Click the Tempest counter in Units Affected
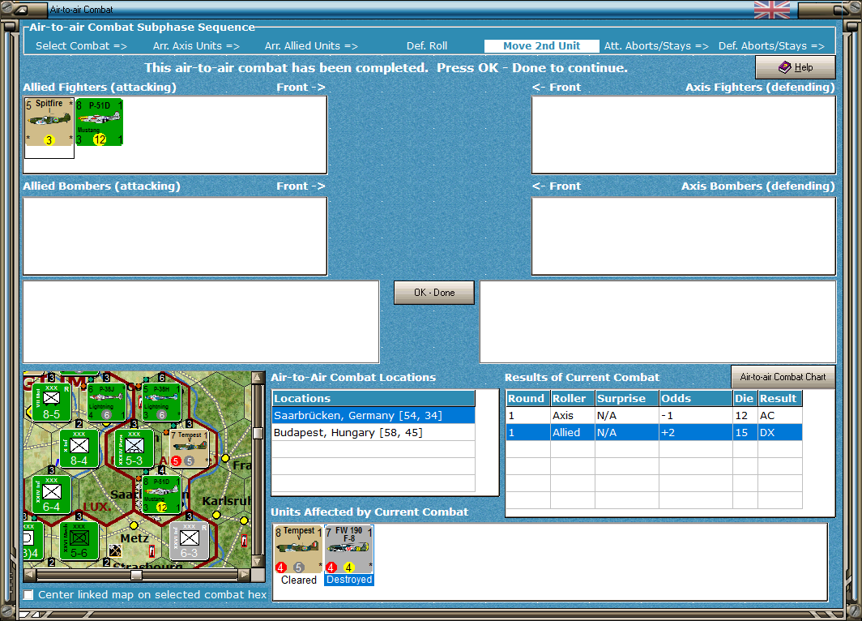The width and height of the screenshot is (862, 621). point(298,550)
